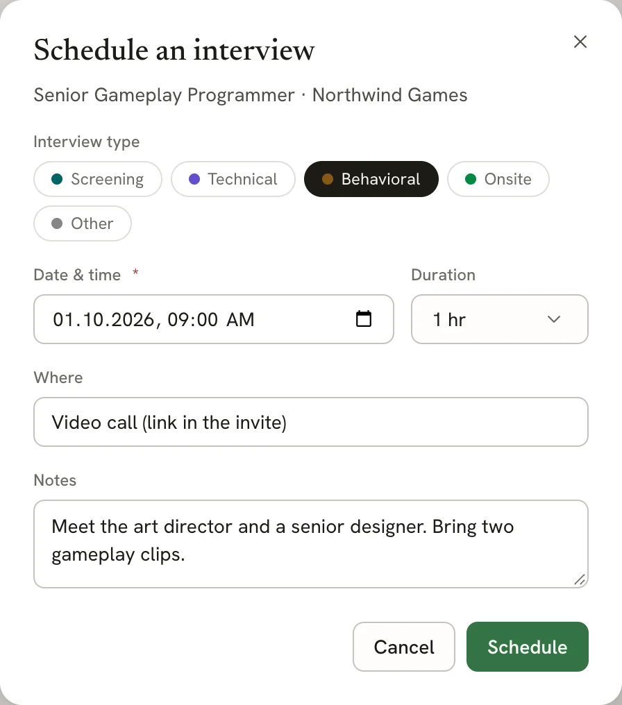Click the Notes label
Image resolution: width=622 pixels, height=705 pixels.
55,480
